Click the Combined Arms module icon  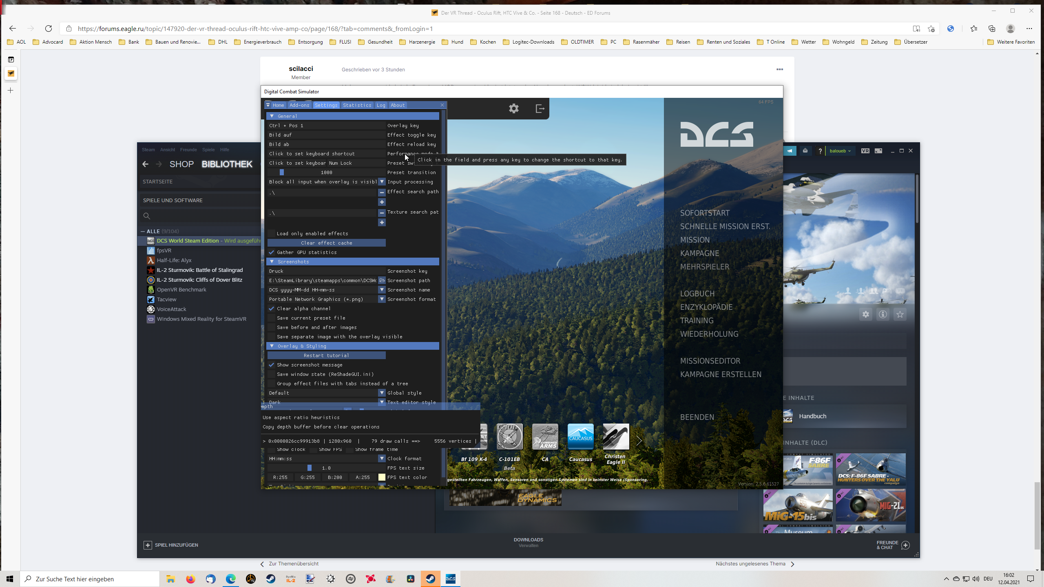point(545,437)
